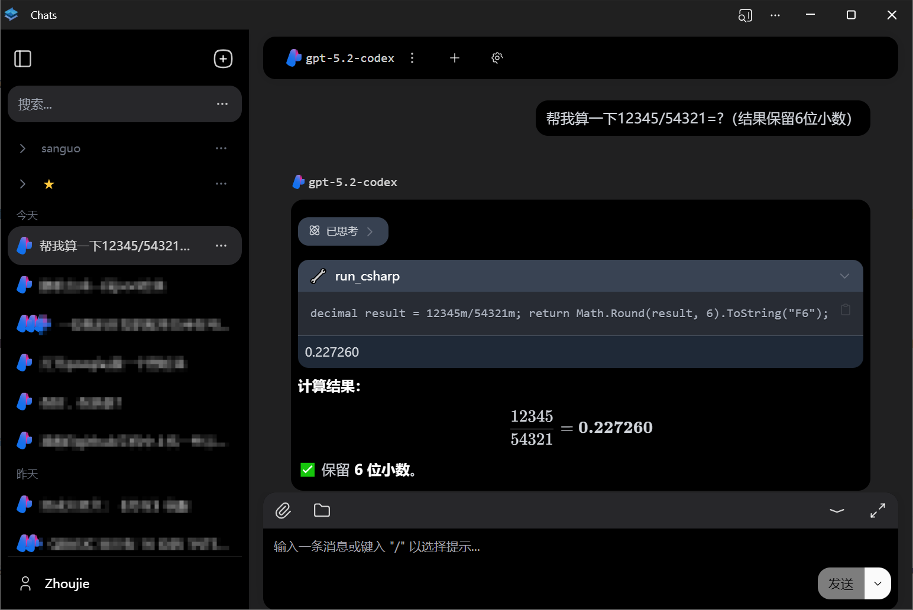Open the search within chats icon

(745, 15)
